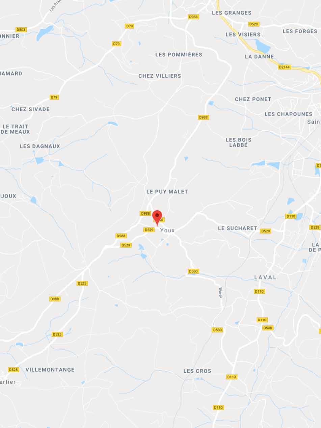Select the Les Dagnaux place name
Screen dimensions: 321x428
40,146
